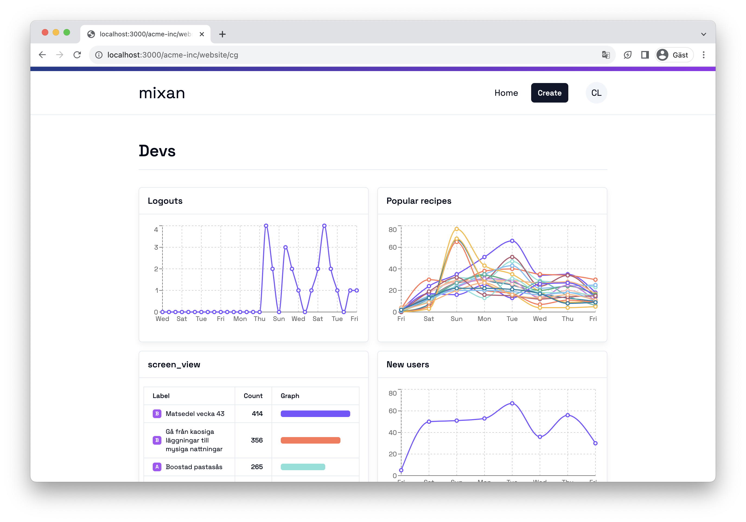Click the browser back arrow
Image resolution: width=746 pixels, height=522 pixels.
click(42, 55)
